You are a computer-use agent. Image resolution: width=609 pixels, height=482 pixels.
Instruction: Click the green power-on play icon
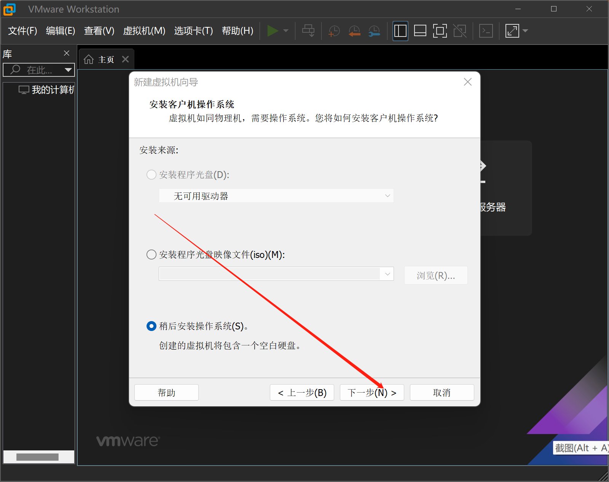(x=273, y=31)
